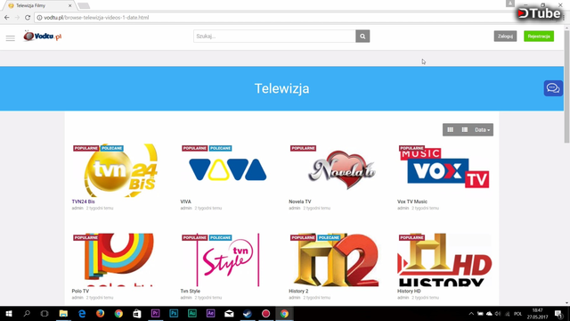Screen dimensions: 570x321
Task: Open the VIVA channel thumbnail
Action: pyautogui.click(x=228, y=170)
